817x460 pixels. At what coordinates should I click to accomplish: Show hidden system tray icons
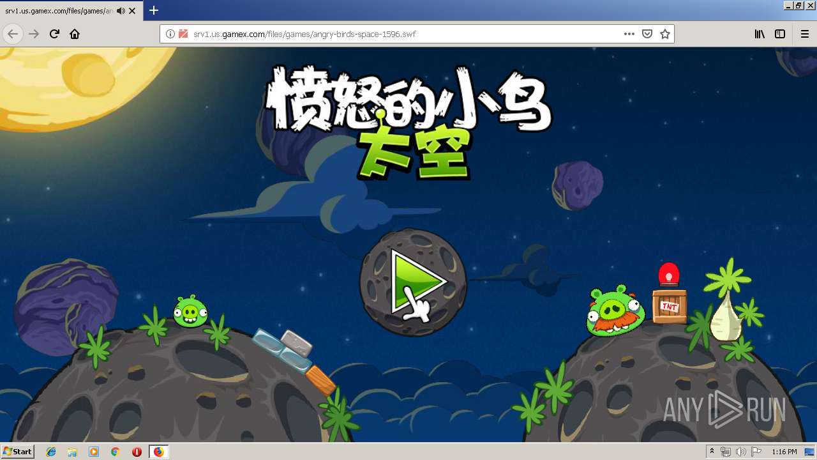point(712,452)
